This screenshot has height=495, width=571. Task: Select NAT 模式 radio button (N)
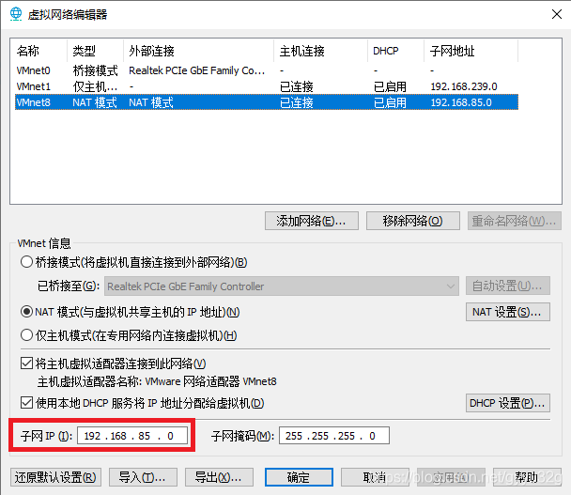[26, 312]
